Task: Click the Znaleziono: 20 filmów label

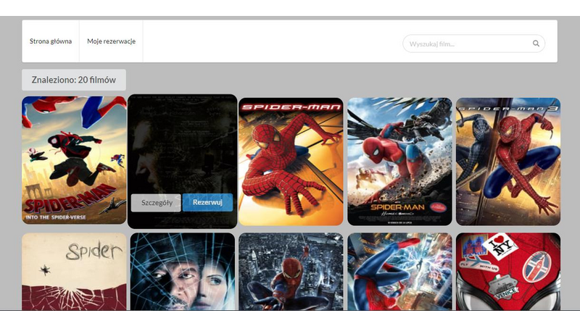Action: pos(74,80)
